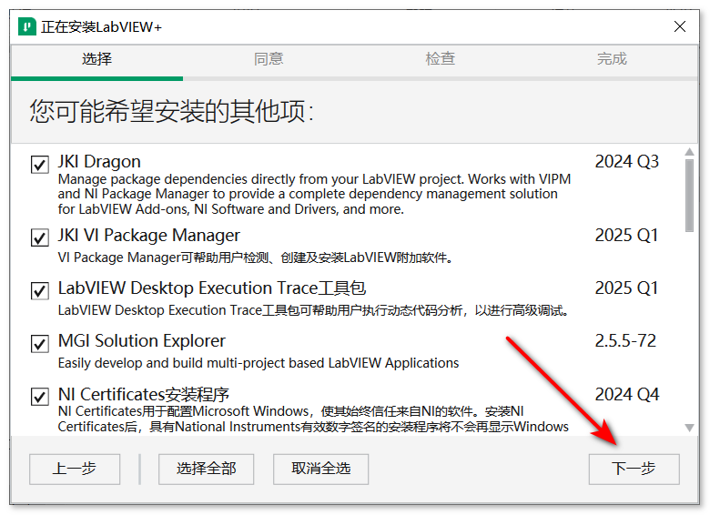Click the 选择全部 button
Image resolution: width=710 pixels, height=515 pixels.
click(206, 470)
